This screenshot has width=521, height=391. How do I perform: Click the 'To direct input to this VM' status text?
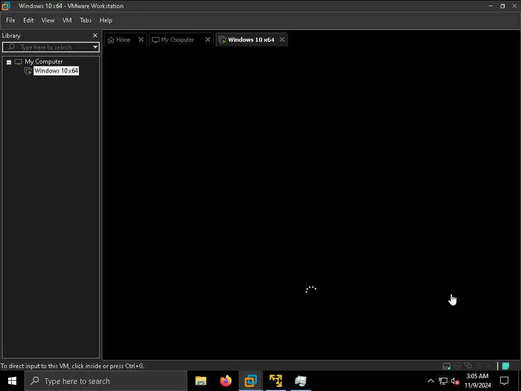tap(72, 366)
